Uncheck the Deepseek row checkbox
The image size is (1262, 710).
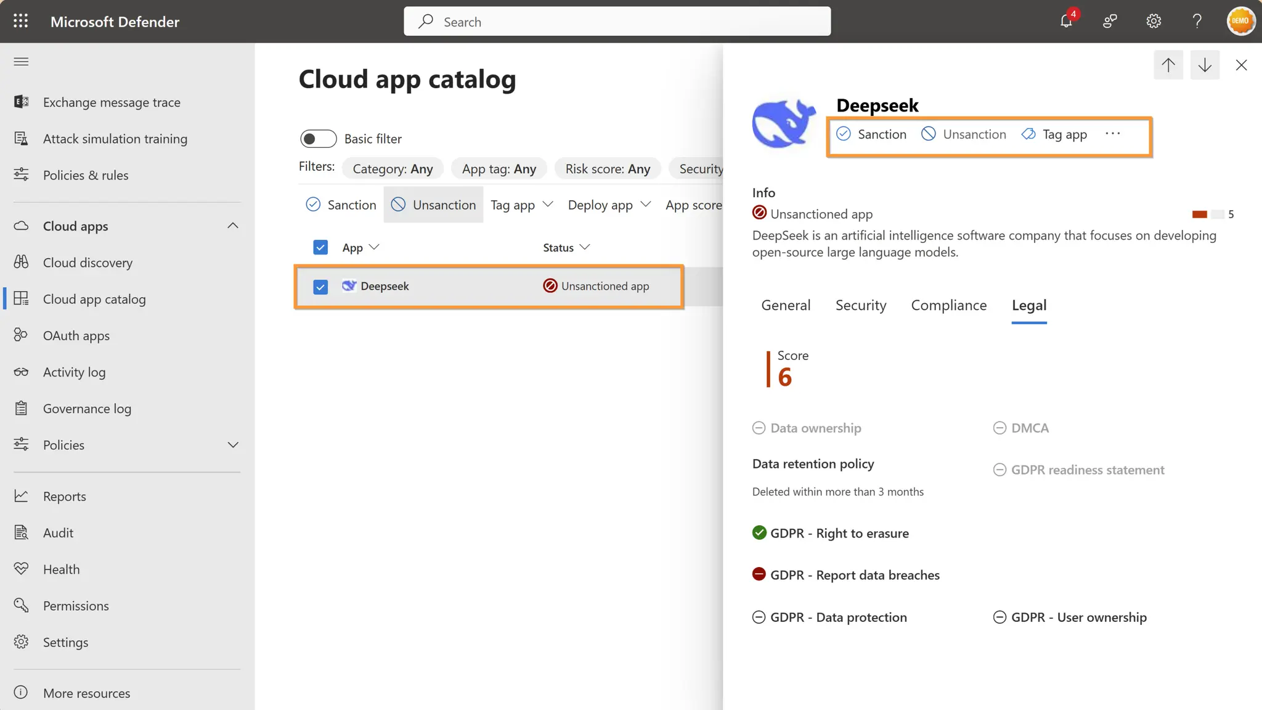(x=320, y=287)
